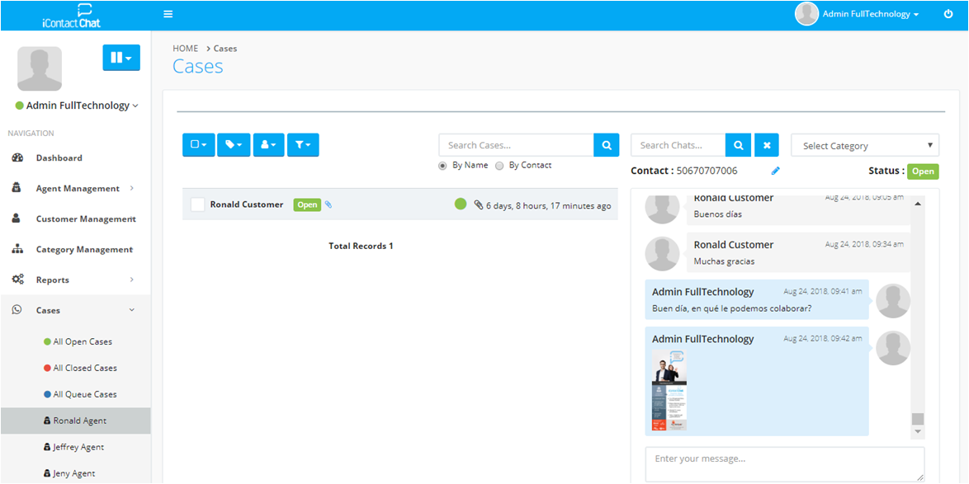Select the By Name radio button

(x=443, y=166)
